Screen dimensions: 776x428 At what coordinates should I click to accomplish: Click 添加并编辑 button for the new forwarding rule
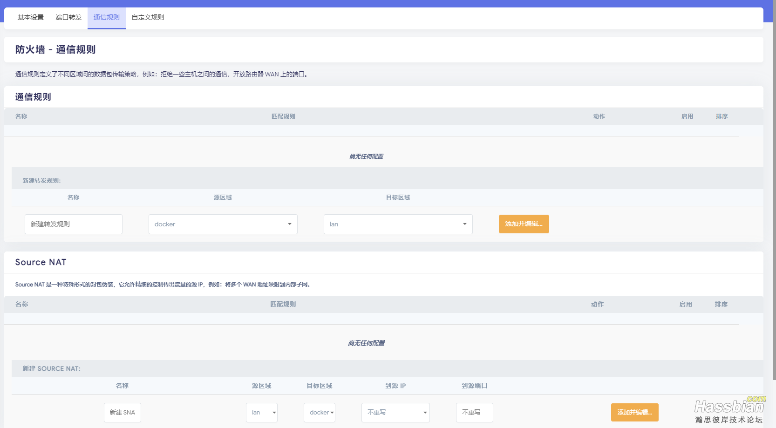[x=524, y=224]
